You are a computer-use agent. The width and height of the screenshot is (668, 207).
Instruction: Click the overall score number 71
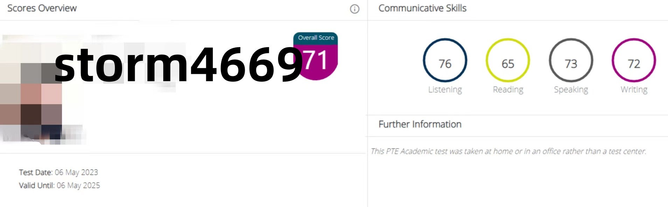[315, 60]
